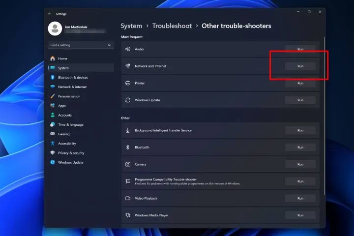Image resolution: width=354 pixels, height=236 pixels.
Task: Select System in the sidebar
Action: coord(81,68)
